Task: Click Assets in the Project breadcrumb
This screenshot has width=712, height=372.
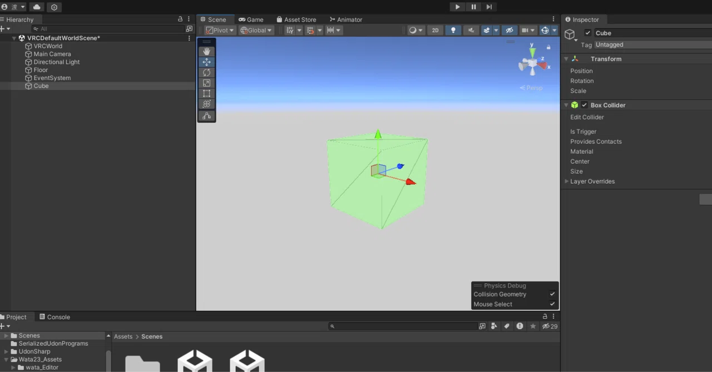Action: 123,336
